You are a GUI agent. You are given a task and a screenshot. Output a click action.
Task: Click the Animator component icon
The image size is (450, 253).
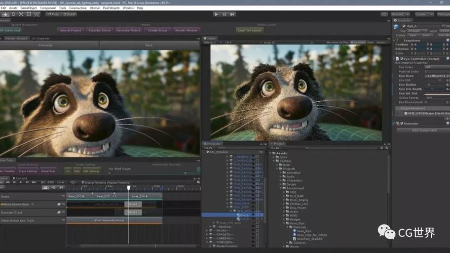pos(397,123)
